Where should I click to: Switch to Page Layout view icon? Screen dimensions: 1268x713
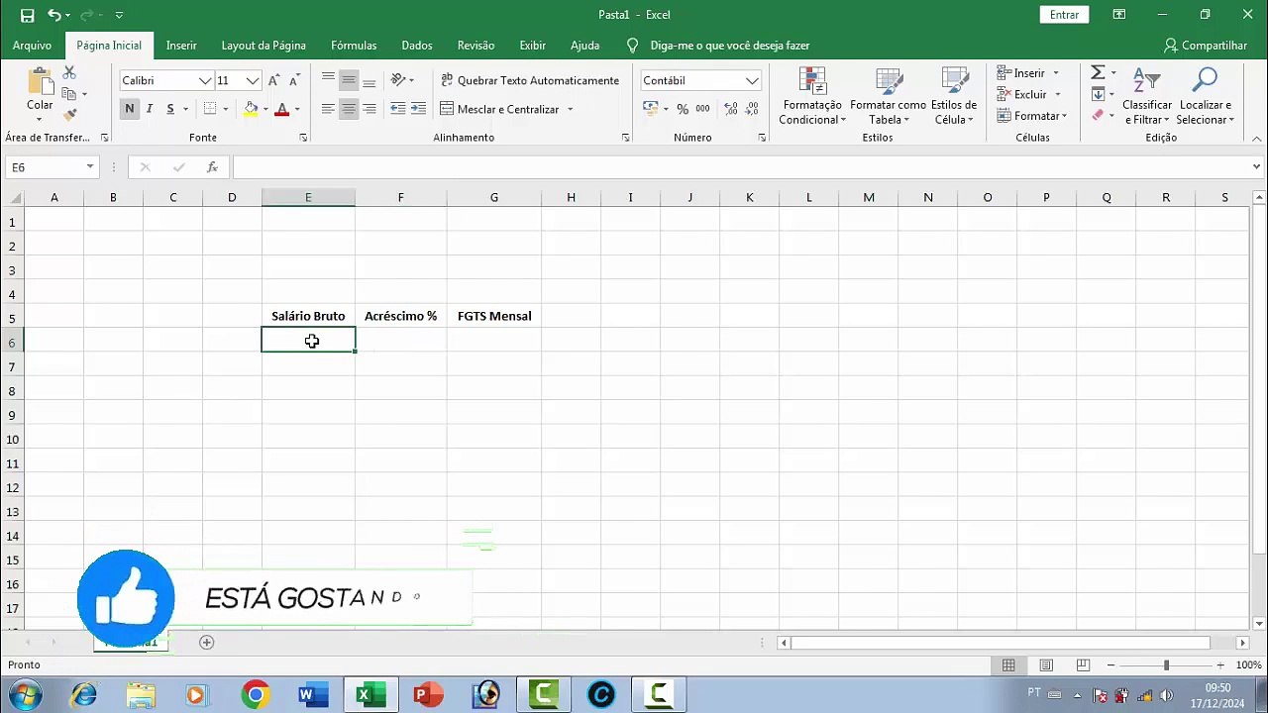[x=1046, y=665]
